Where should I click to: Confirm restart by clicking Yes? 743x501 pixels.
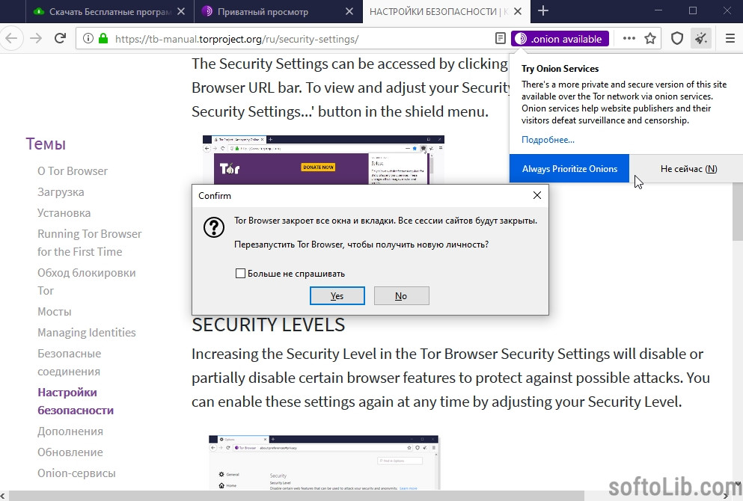(337, 295)
